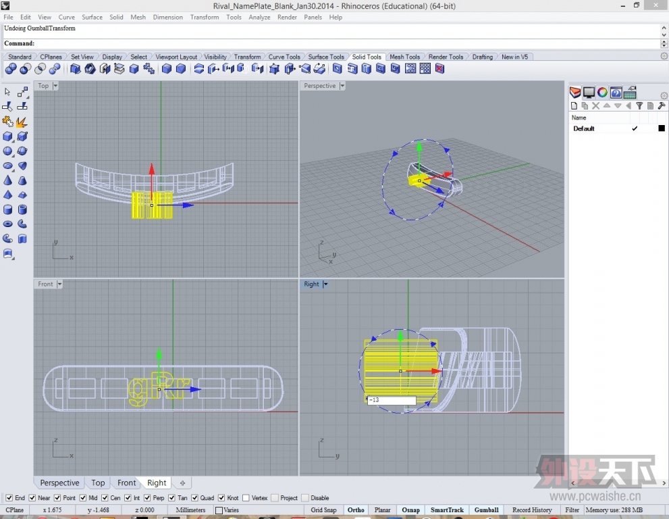Select the Box solid tool

click(x=7, y=137)
